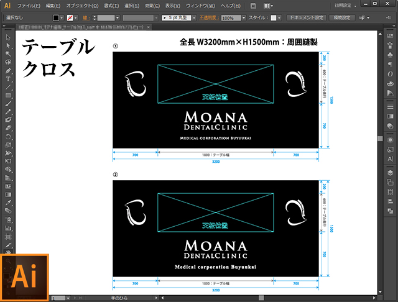This screenshot has width=398, height=302.
Task: Open the Appearance panel icon
Action: (x=390, y=140)
